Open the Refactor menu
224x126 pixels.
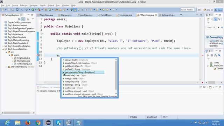[x=24, y=6]
